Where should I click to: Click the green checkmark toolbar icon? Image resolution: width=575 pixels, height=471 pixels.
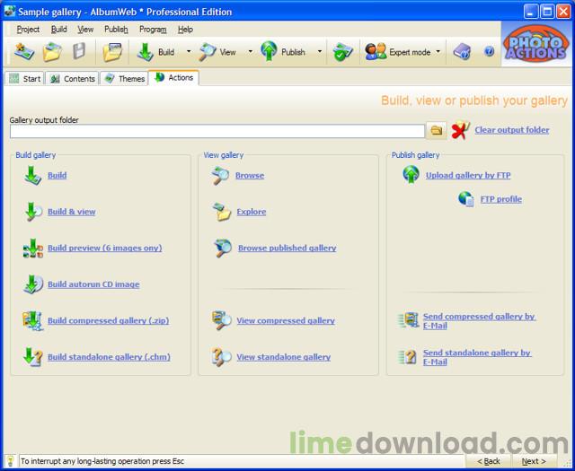point(342,52)
